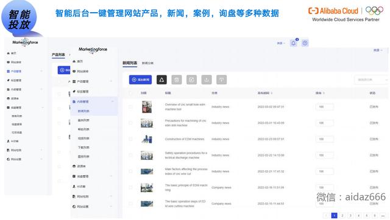
Task: Open the 内容管理 menu in front sidebar
Action: click(x=94, y=101)
